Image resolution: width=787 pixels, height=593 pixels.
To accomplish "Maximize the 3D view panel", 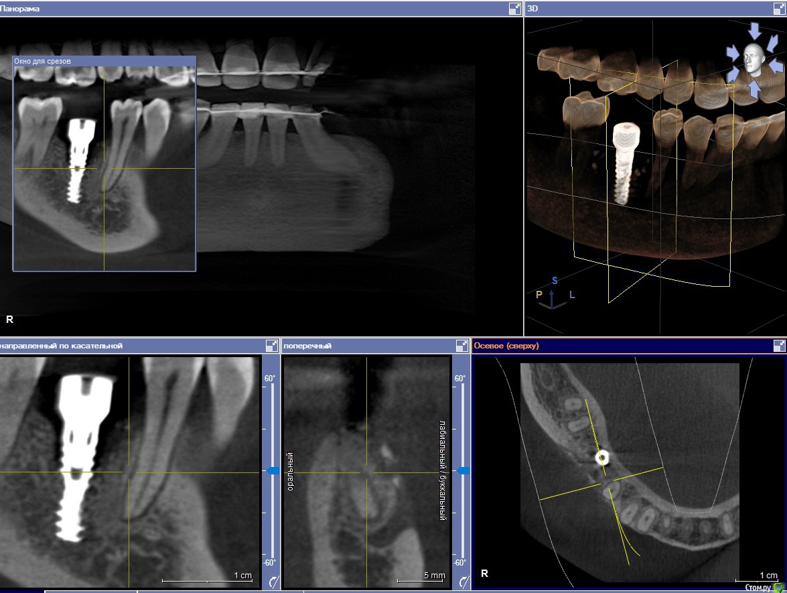I will point(778,9).
